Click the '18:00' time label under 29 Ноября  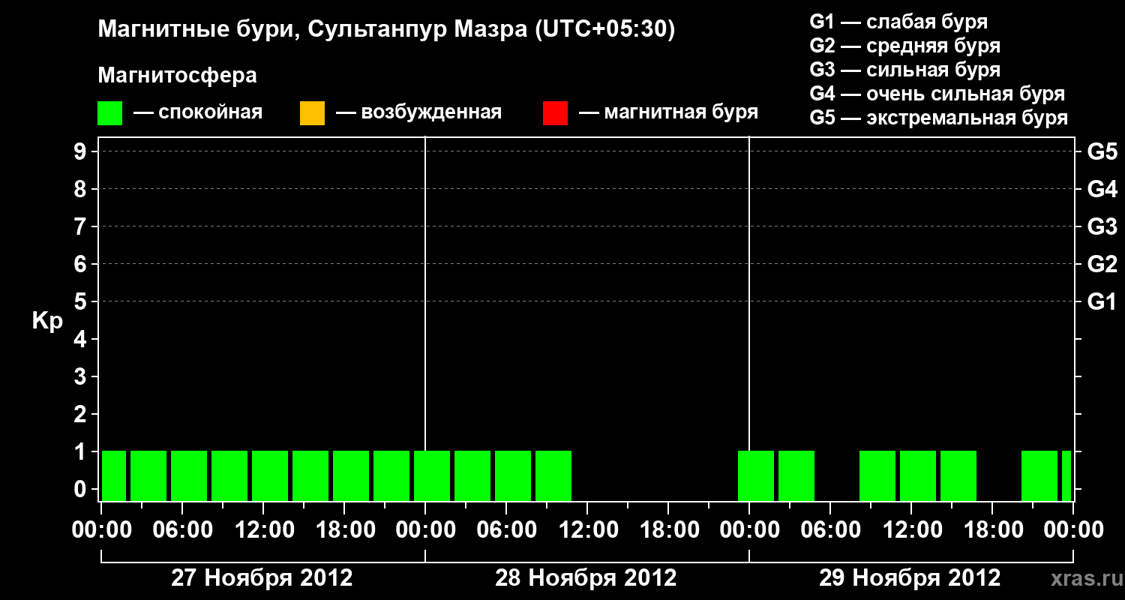pos(992,529)
